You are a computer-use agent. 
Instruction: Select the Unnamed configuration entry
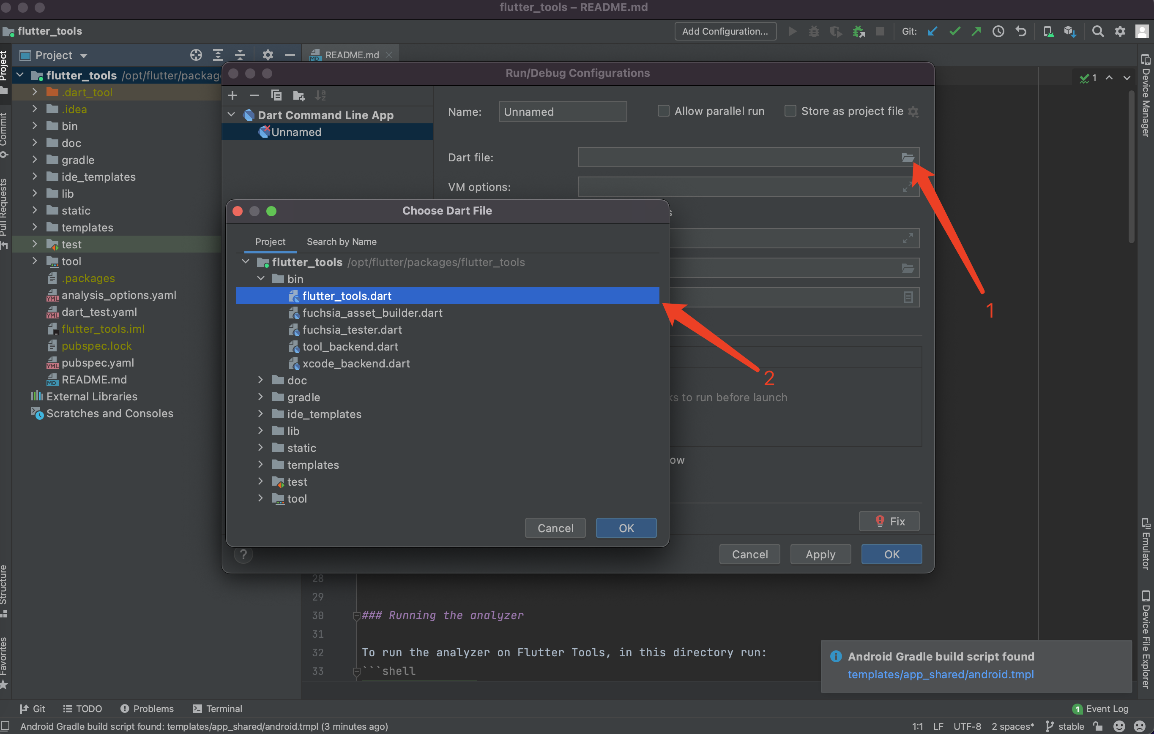click(x=327, y=132)
